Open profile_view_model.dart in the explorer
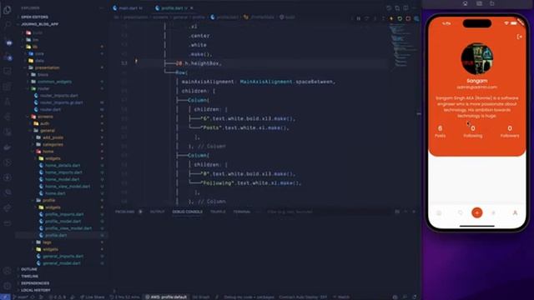Viewport: 534px width, 300px height. tap(68, 228)
